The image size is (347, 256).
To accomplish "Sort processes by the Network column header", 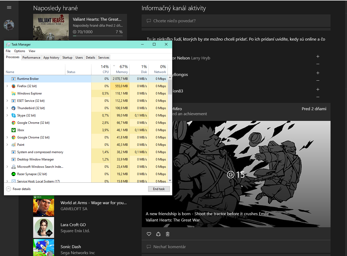I will pos(158,69).
